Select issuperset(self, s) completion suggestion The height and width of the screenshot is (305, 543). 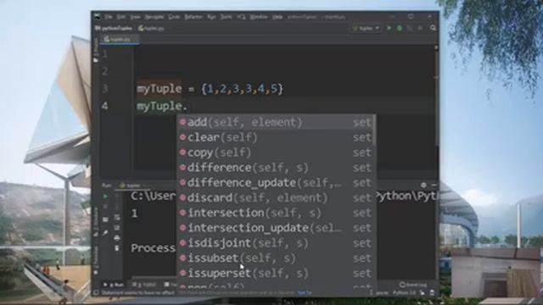(x=276, y=273)
